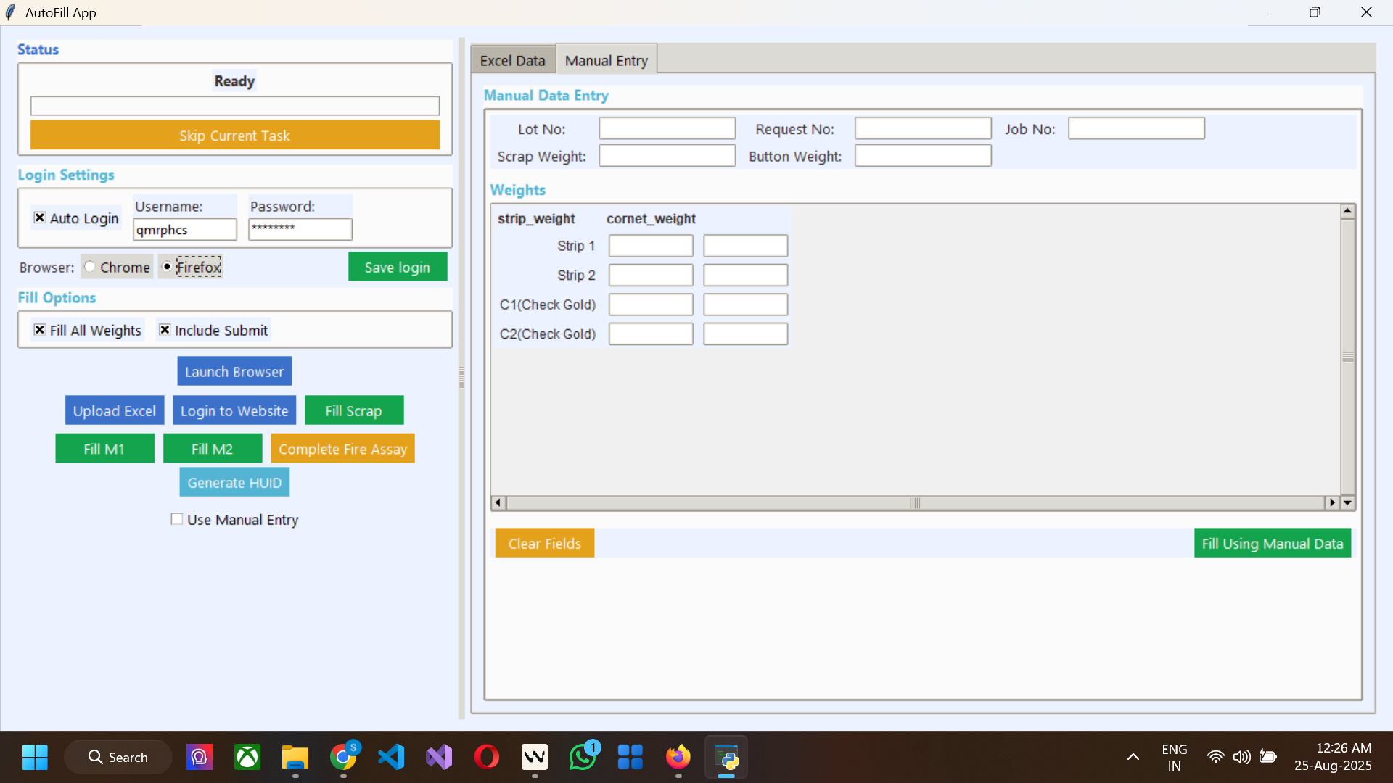Launch Chrome from the taskbar
The image size is (1393, 783).
pyautogui.click(x=343, y=756)
